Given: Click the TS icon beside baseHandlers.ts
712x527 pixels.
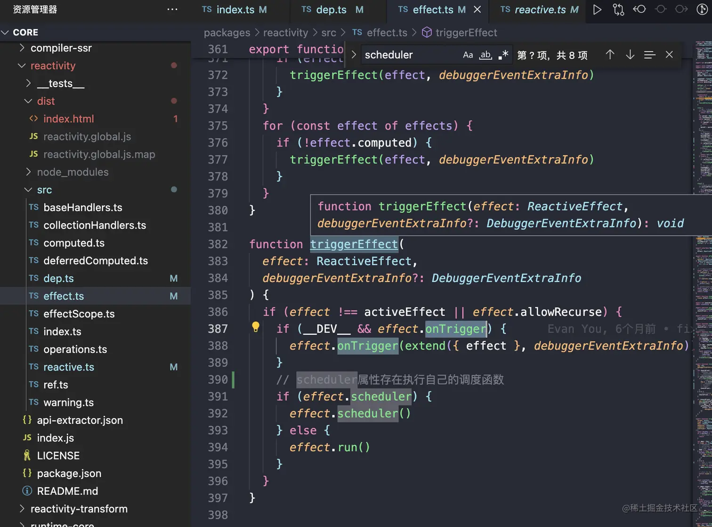Looking at the screenshot, I should 33,207.
